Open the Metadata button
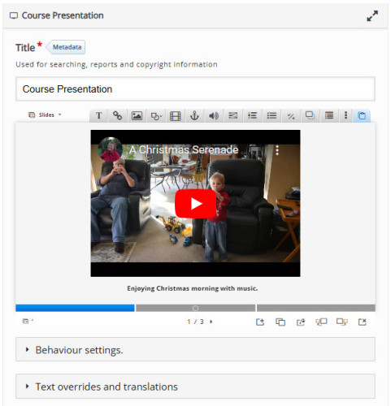The width and height of the screenshot is (391, 406). click(66, 47)
